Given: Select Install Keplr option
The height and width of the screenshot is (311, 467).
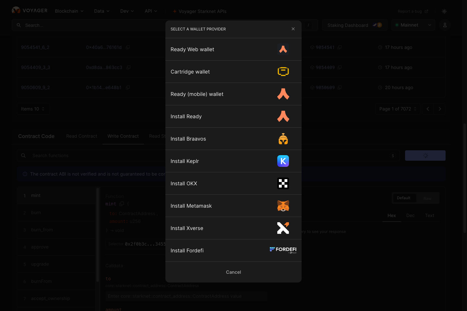Looking at the screenshot, I should 233,161.
